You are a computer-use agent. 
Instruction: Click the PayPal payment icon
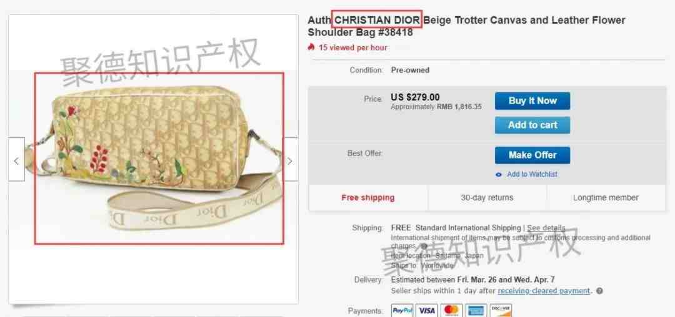[x=402, y=310]
